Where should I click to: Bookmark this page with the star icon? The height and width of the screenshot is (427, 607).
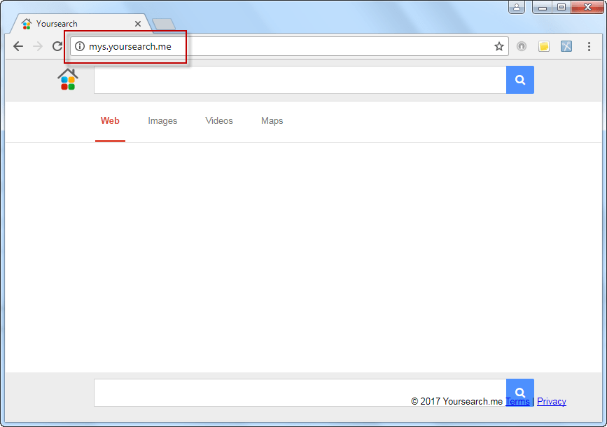pyautogui.click(x=499, y=46)
